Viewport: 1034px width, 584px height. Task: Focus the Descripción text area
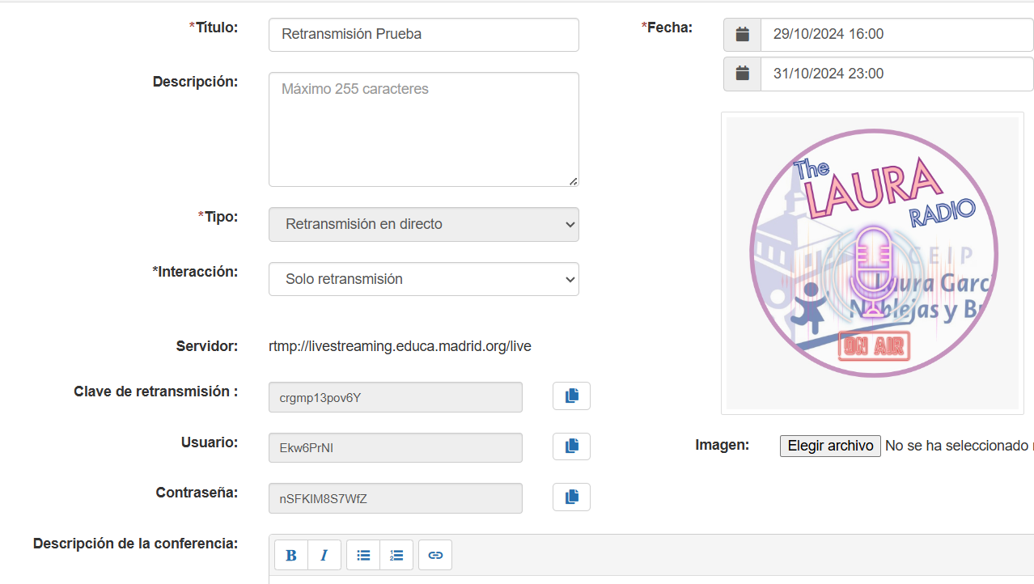(423, 129)
